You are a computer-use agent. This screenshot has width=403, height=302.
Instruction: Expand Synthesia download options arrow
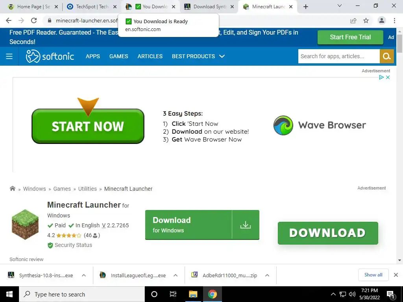tap(84, 275)
